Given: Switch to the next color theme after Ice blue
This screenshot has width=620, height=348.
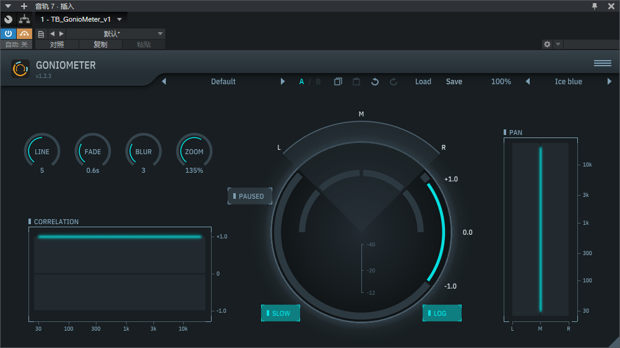Looking at the screenshot, I should click(x=609, y=82).
